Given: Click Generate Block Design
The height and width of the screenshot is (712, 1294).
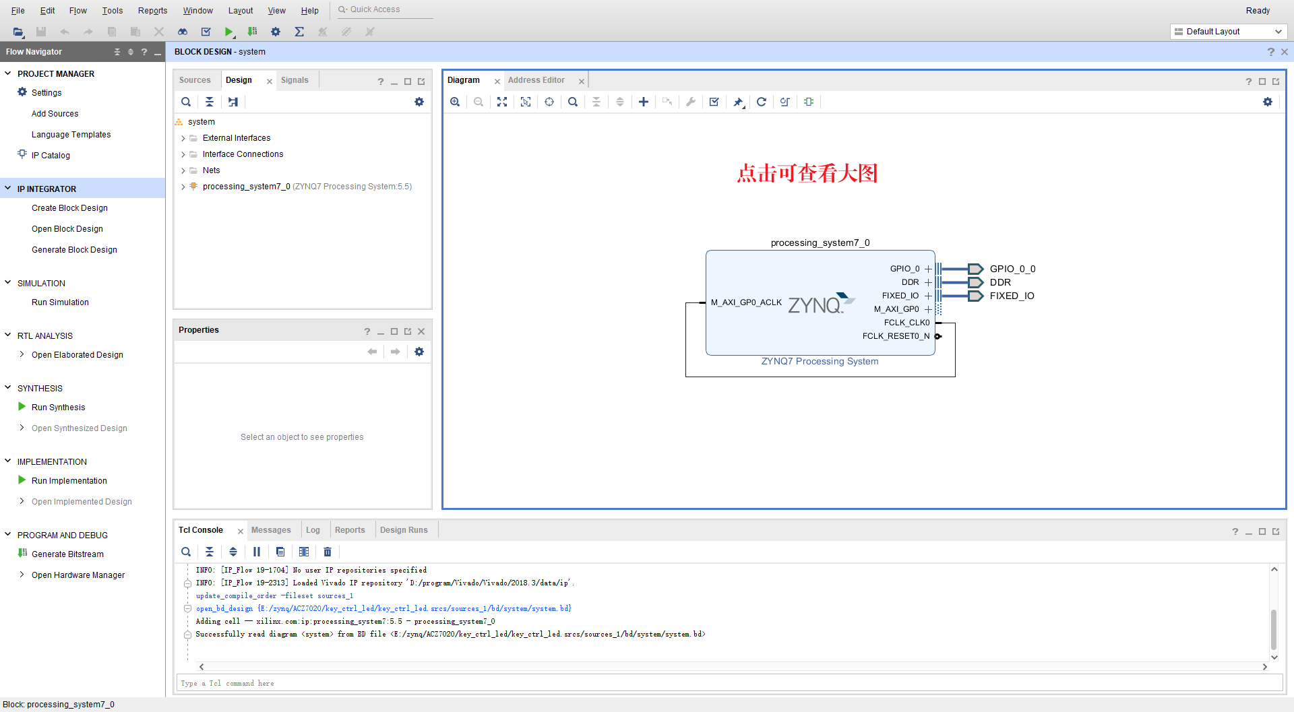Looking at the screenshot, I should [74, 250].
